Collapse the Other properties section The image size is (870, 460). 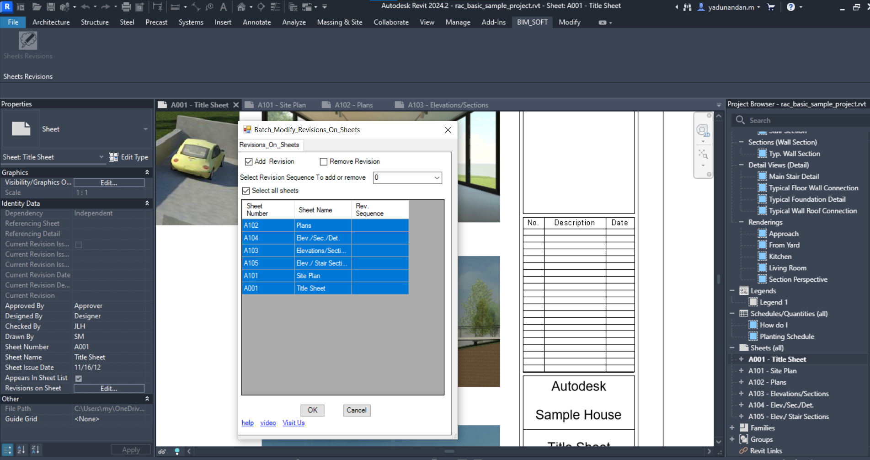(x=147, y=399)
